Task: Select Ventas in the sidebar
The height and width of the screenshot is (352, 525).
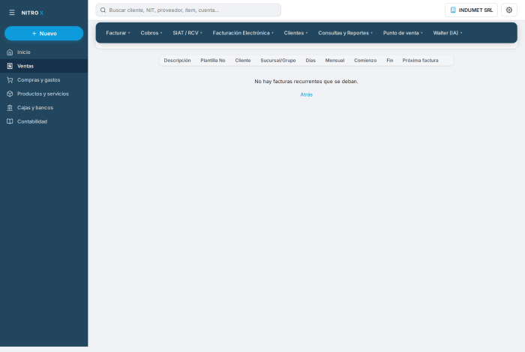Action: pos(43,66)
